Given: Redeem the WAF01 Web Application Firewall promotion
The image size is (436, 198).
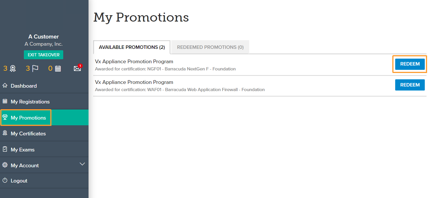Looking at the screenshot, I should (x=410, y=85).
